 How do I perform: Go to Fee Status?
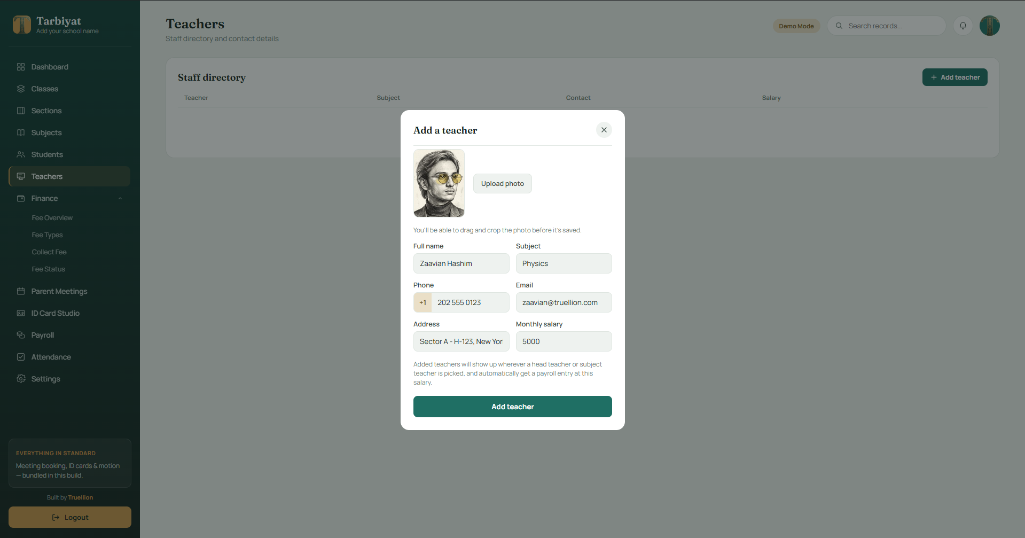(x=48, y=269)
